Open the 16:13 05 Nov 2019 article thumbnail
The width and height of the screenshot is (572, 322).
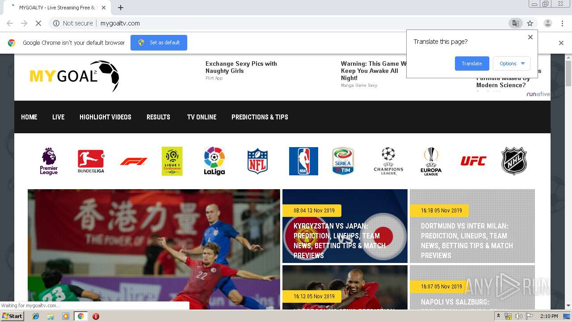pyautogui.click(x=345, y=288)
